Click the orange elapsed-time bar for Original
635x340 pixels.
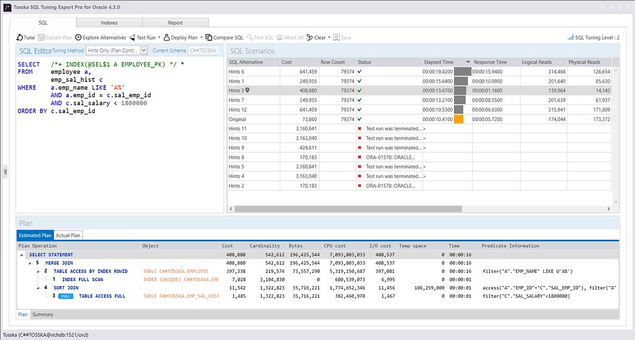(x=458, y=119)
